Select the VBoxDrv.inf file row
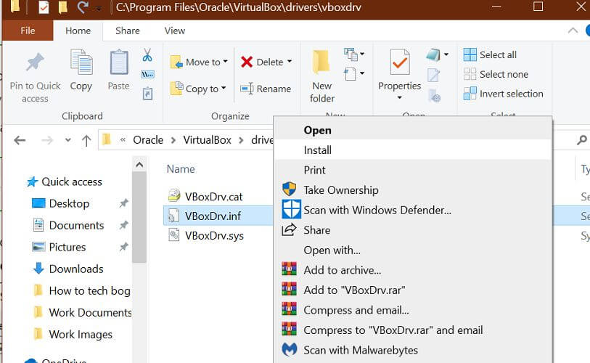The height and width of the screenshot is (363, 590). 218,216
